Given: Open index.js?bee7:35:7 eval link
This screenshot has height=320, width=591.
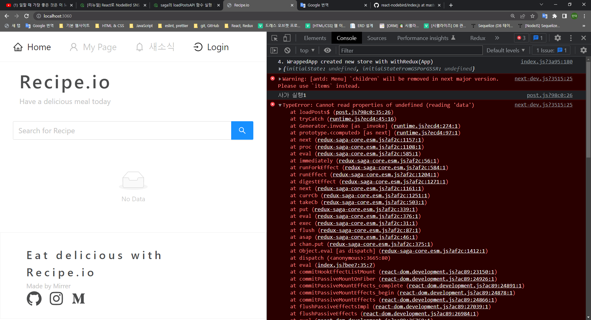Looking at the screenshot, I should (x=345, y=265).
